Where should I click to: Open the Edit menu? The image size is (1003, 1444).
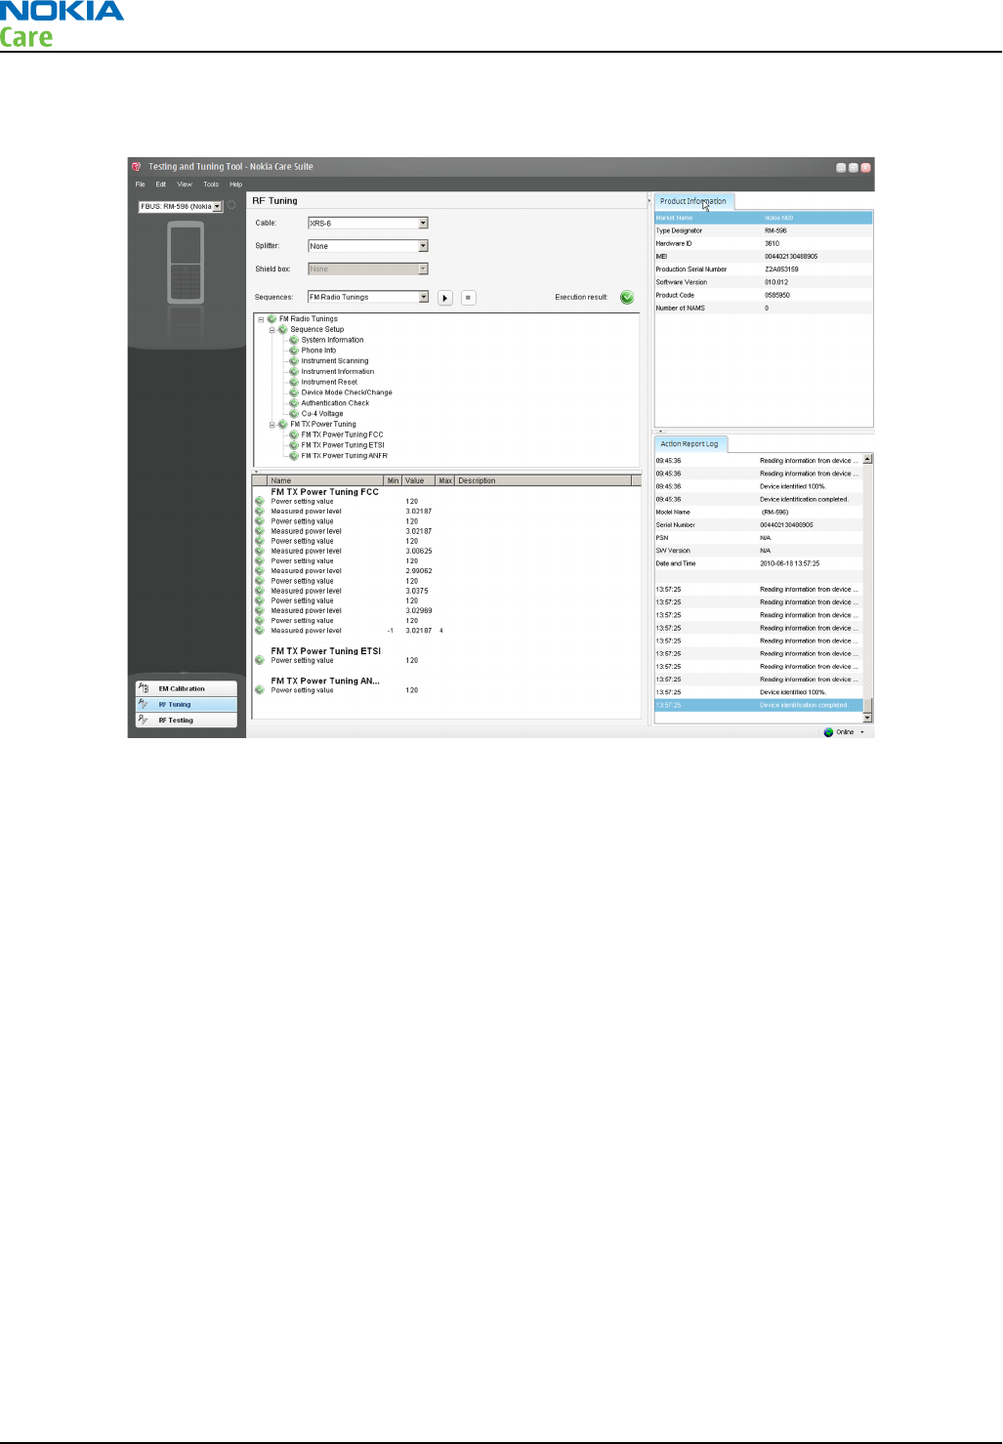tap(161, 185)
